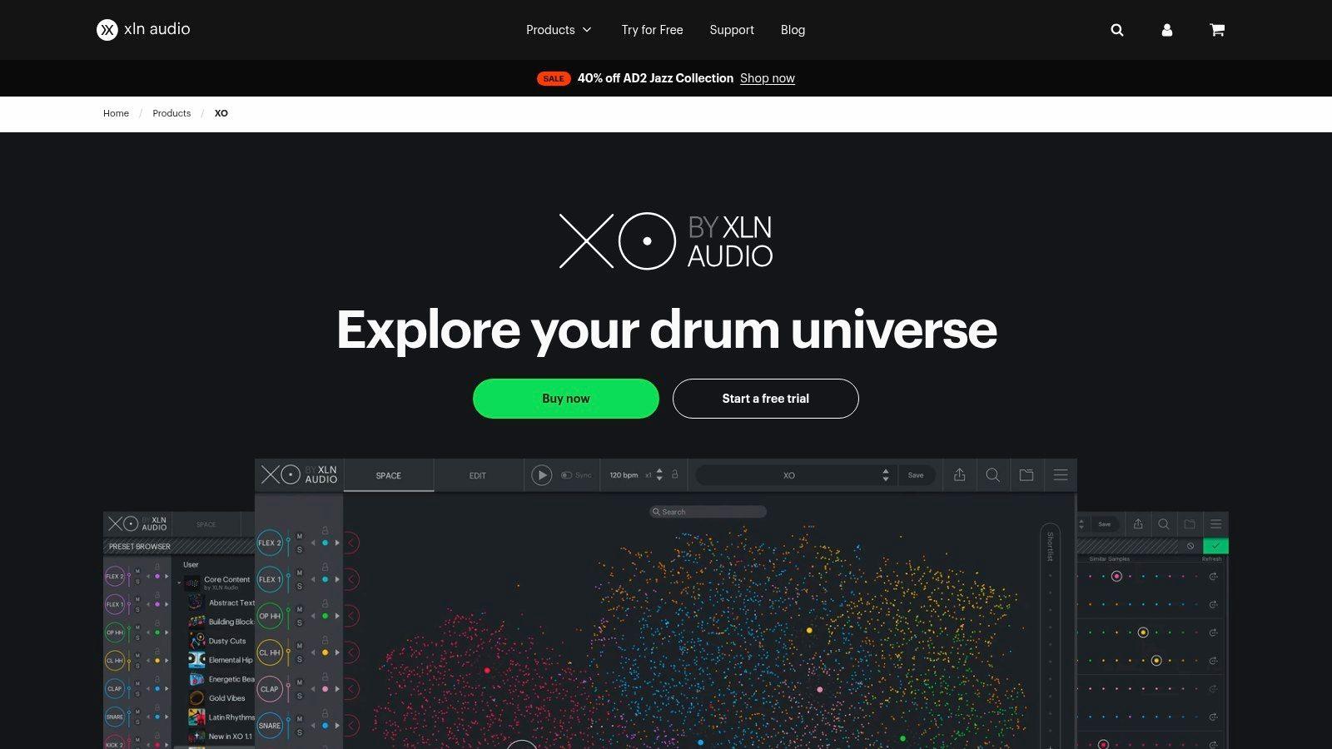Mute FLEX 1 channel in center window
The image size is (1332, 749).
click(x=300, y=573)
